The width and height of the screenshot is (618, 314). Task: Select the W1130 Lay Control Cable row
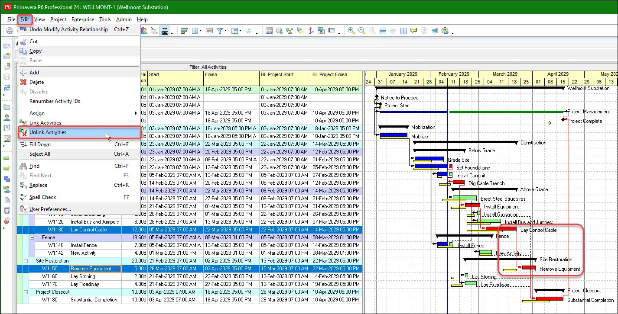(189, 230)
